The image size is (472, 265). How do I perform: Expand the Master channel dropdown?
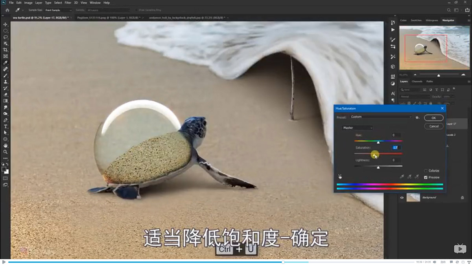(x=358, y=128)
